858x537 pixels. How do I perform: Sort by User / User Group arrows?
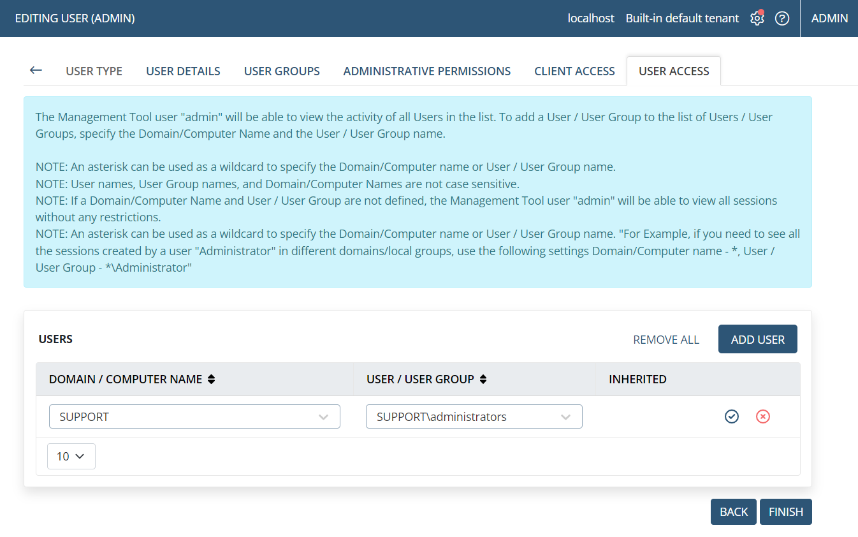pos(483,379)
